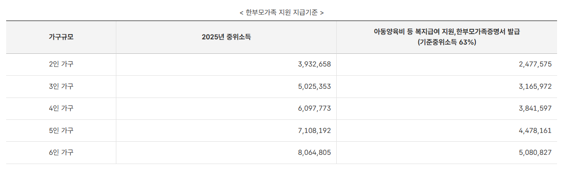
Task: Select the 2025년 중위소득 column header
Action: (x=227, y=37)
